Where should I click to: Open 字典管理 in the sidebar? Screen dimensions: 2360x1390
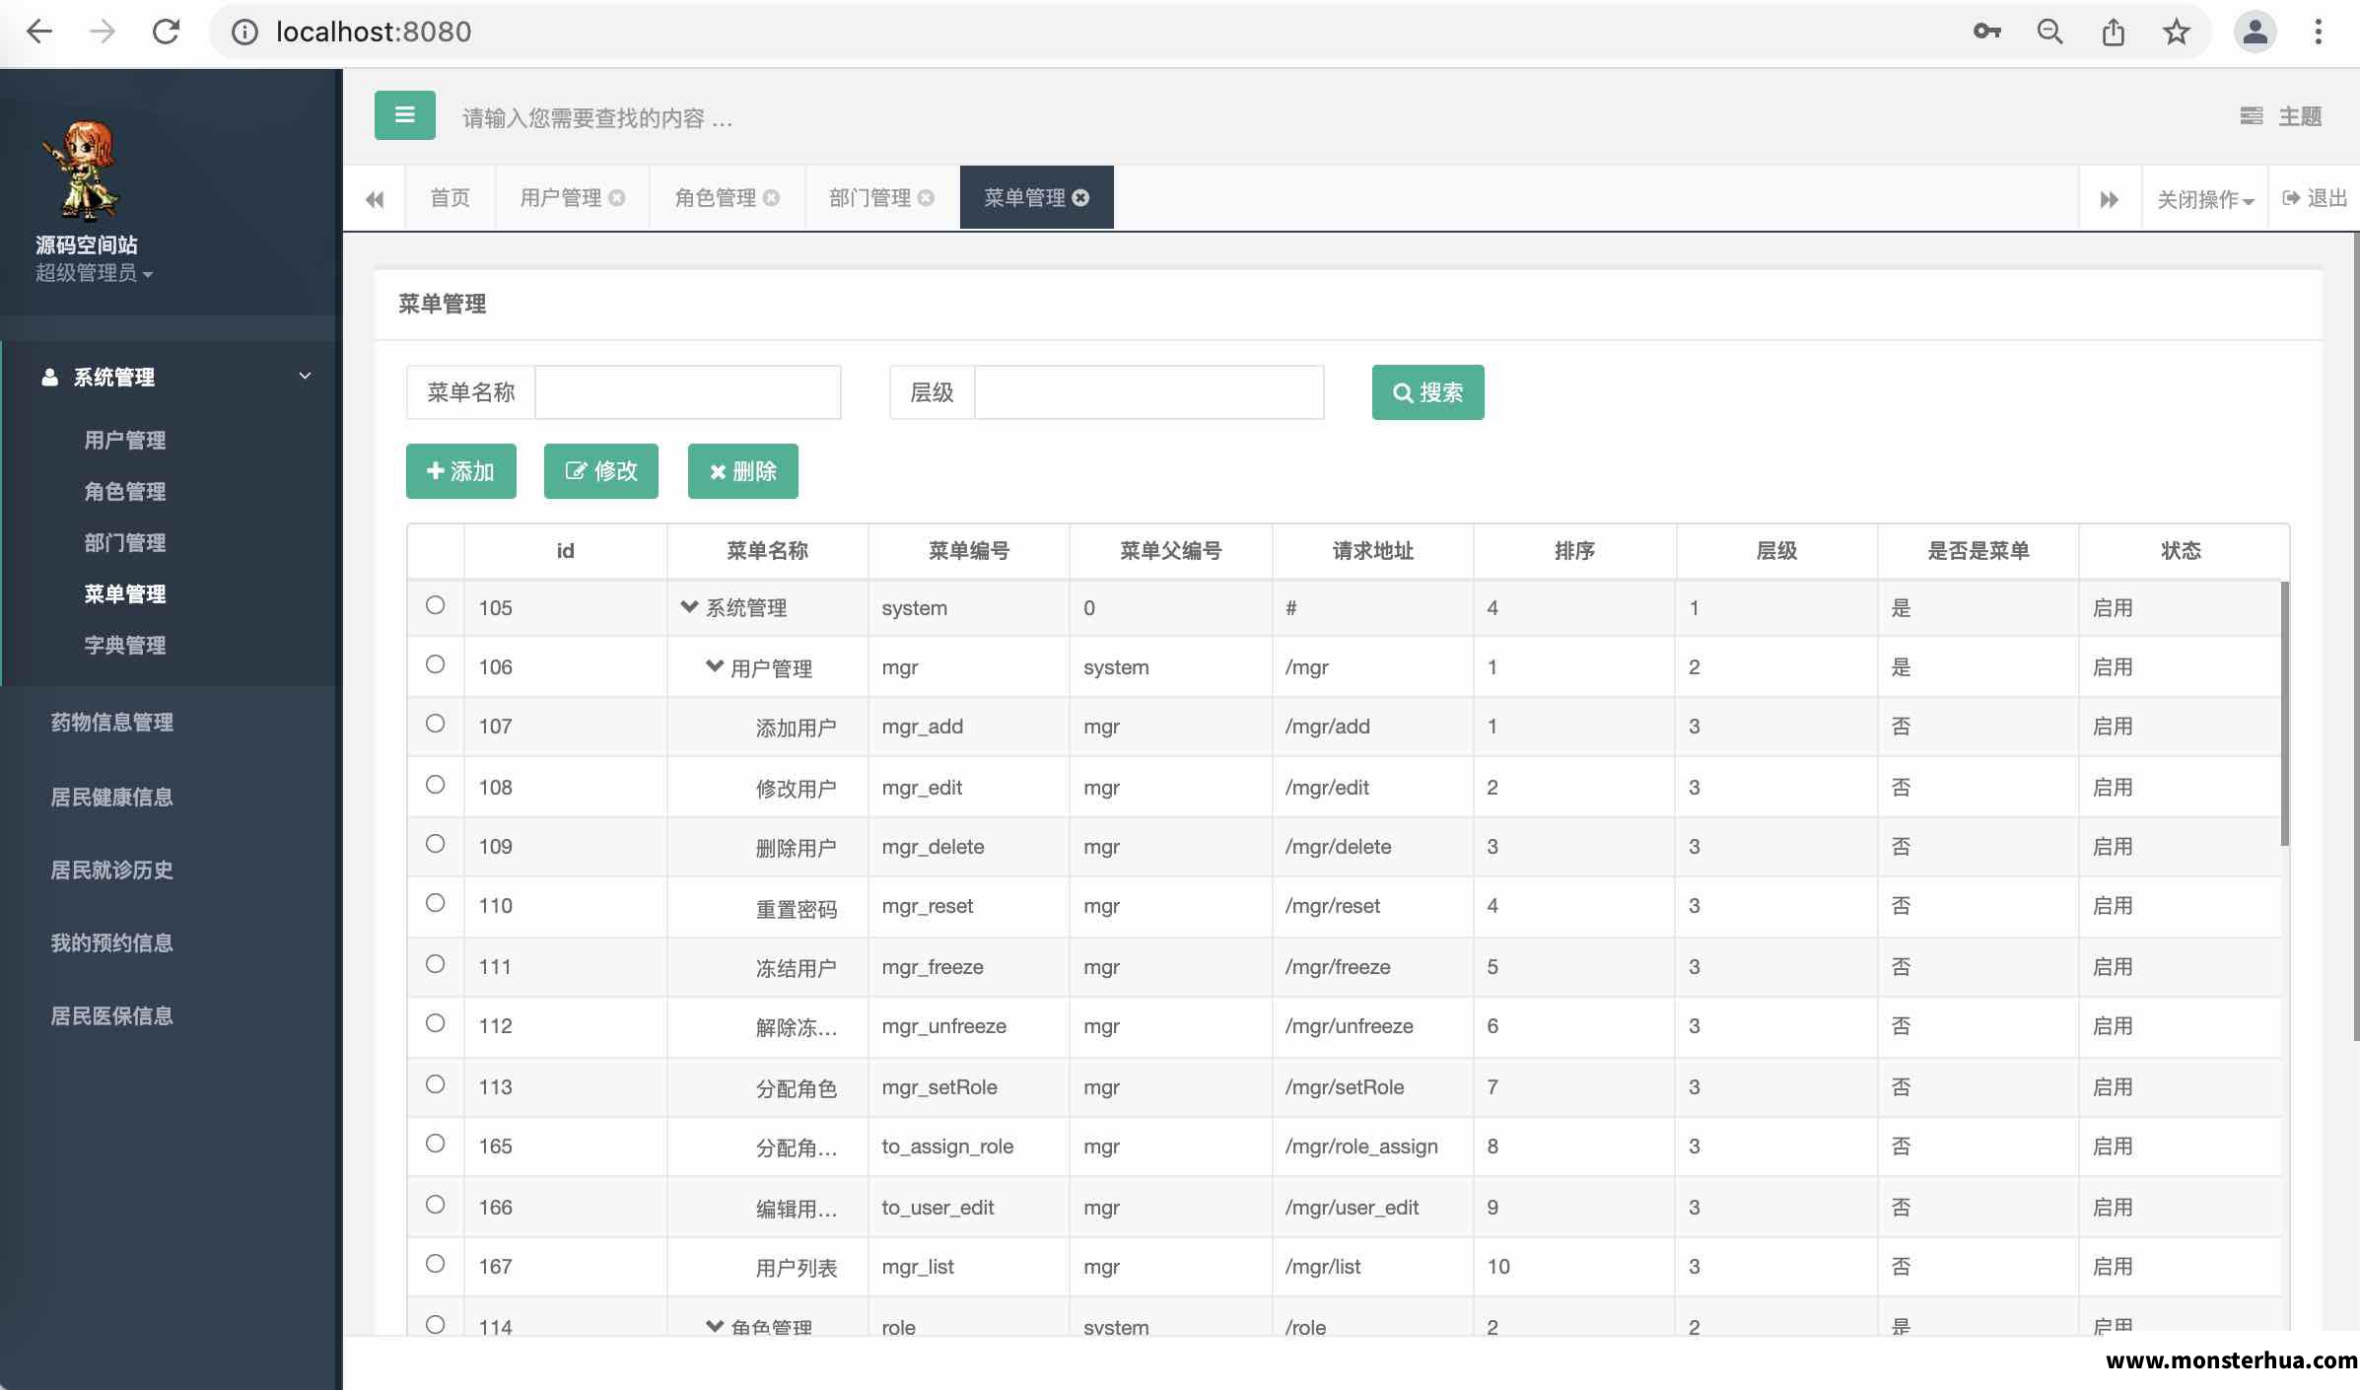125,645
